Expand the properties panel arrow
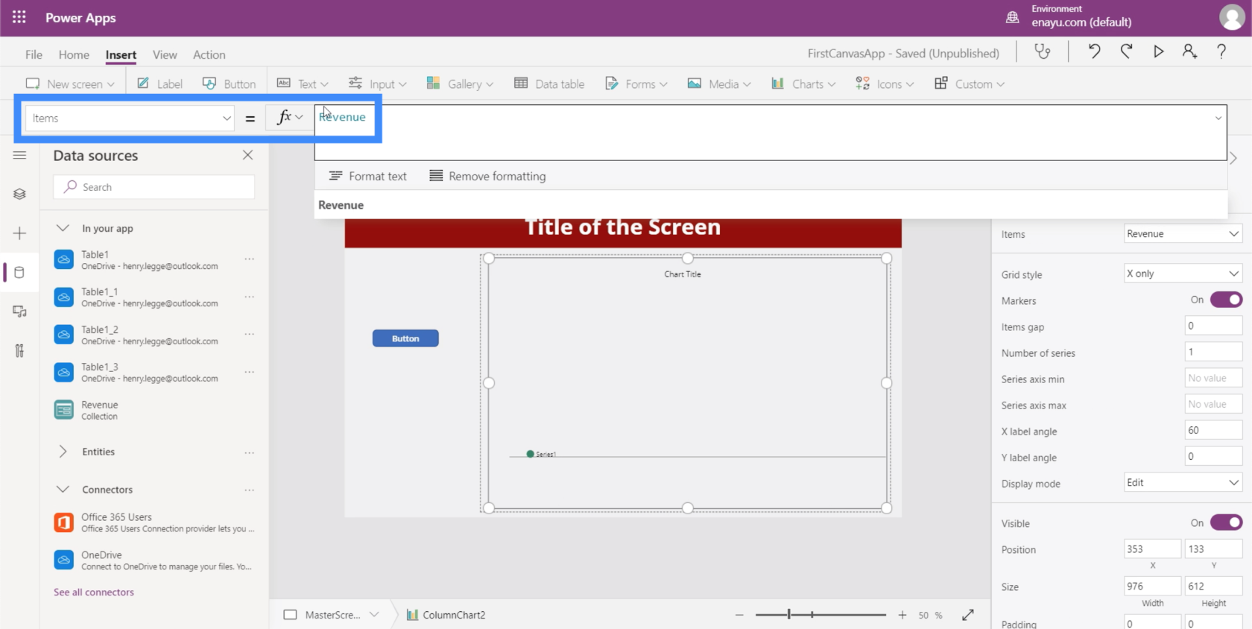The width and height of the screenshot is (1252, 629). [x=1233, y=158]
